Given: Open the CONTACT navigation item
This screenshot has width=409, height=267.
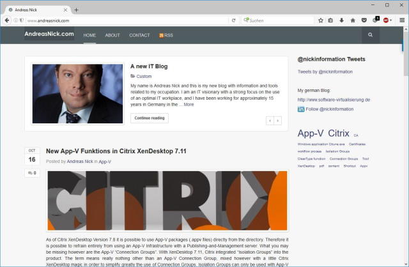Looking at the screenshot, I should (139, 35).
